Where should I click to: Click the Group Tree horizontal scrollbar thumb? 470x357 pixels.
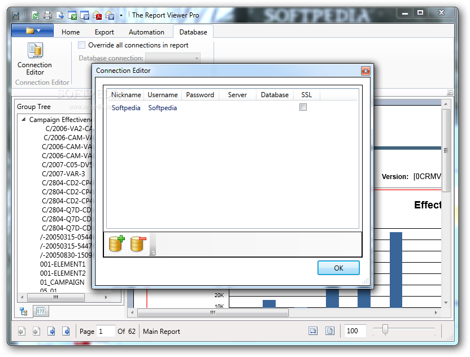(56, 297)
